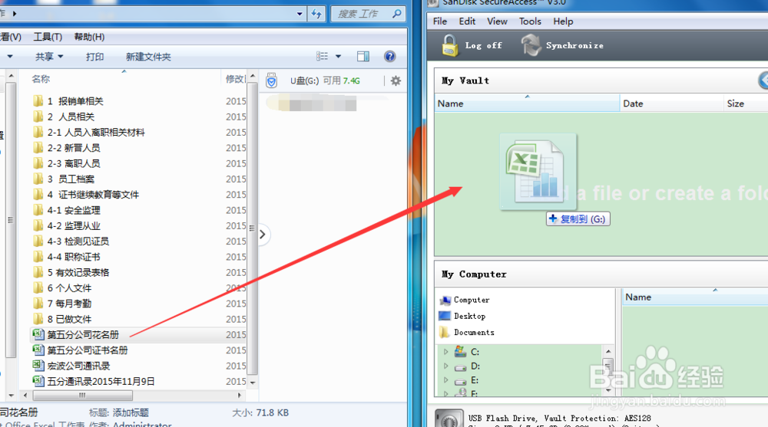Click the U盘 panel settings gear icon
Viewport: 768px width, 427px height.
pyautogui.click(x=396, y=80)
